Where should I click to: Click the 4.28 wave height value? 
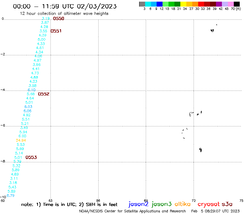tap(44, 27)
